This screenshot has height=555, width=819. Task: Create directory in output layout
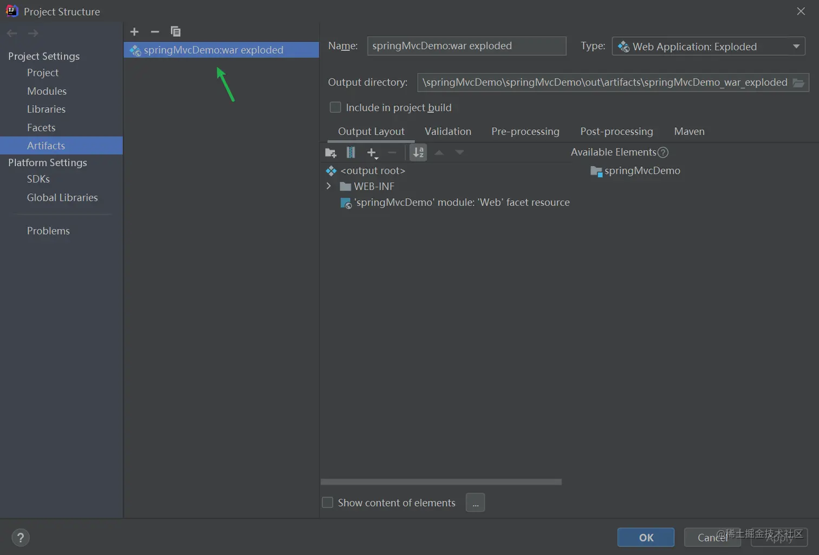[330, 153]
